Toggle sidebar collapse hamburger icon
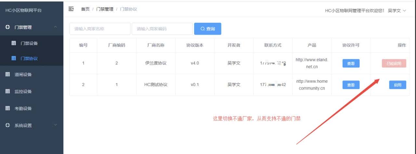 pyautogui.click(x=71, y=9)
